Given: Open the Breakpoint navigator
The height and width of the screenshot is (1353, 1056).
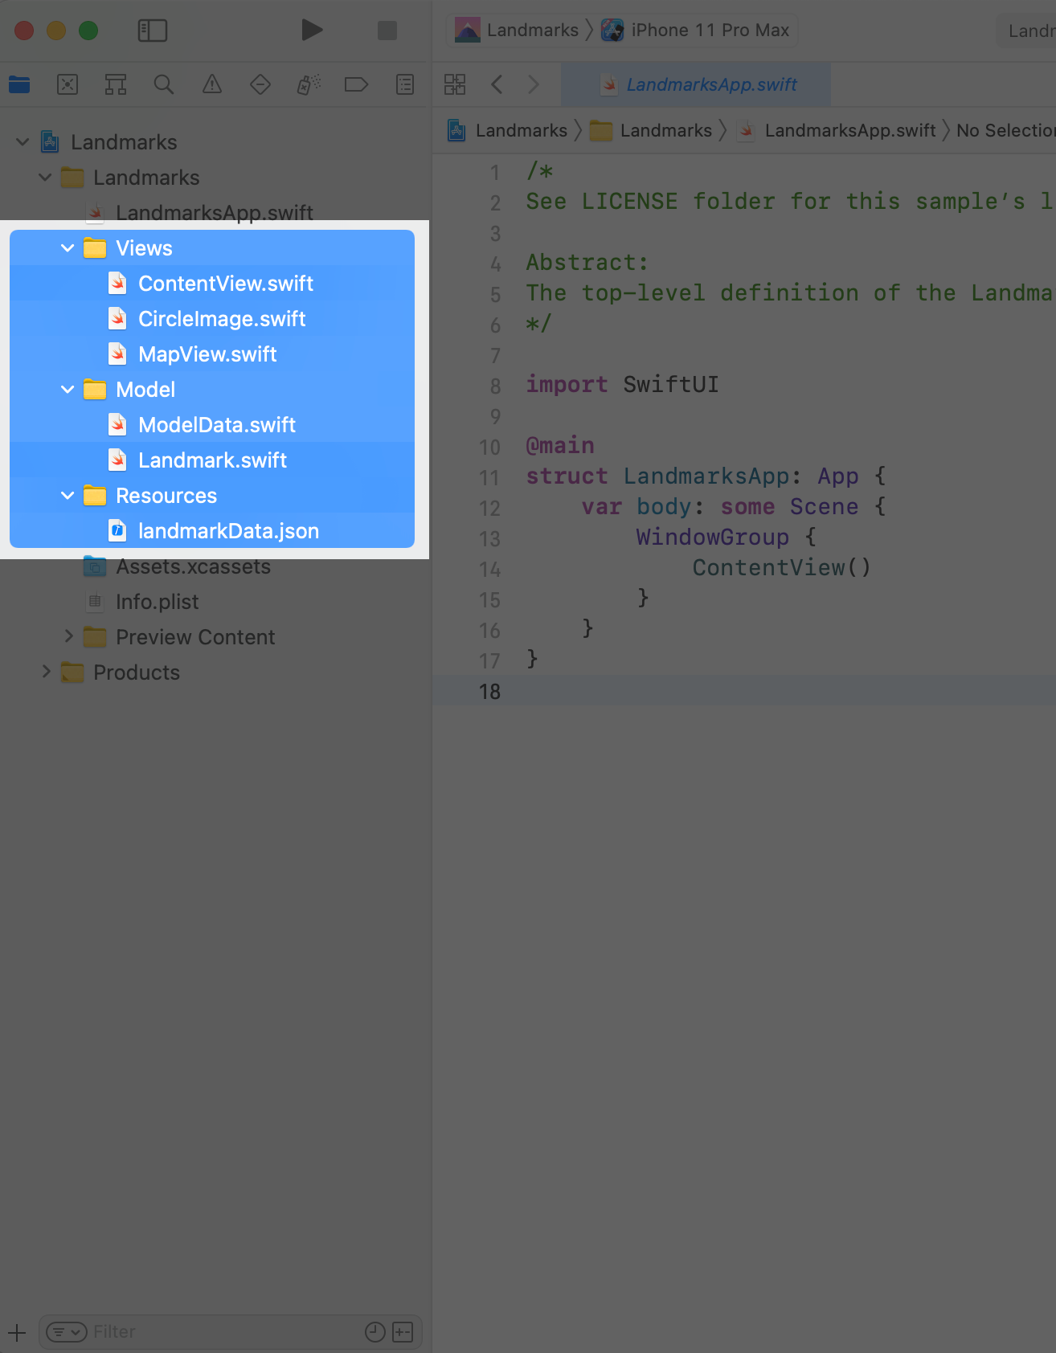Looking at the screenshot, I should click(356, 84).
